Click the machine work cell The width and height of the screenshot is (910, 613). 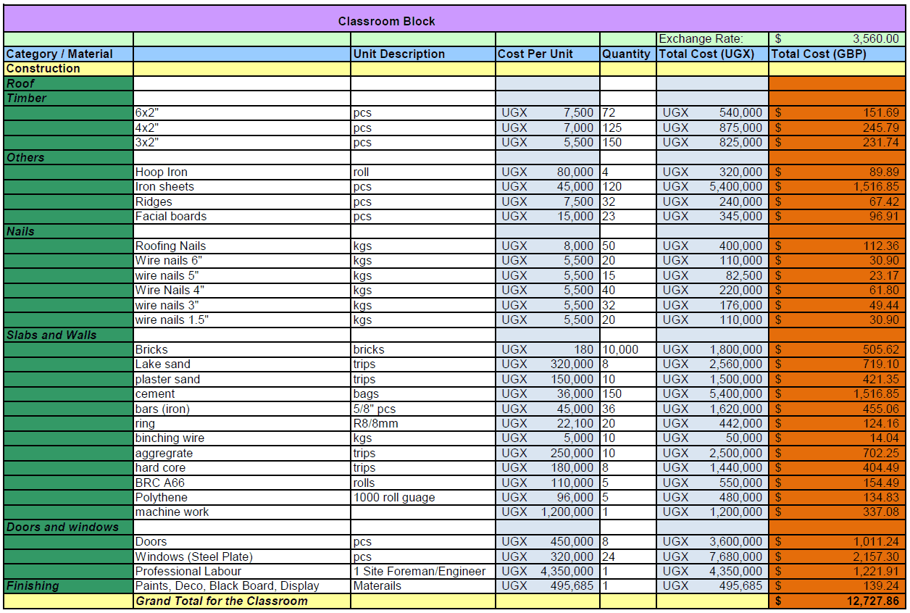[x=242, y=512]
